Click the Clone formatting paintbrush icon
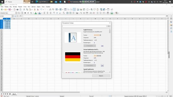 pyautogui.click(x=35, y=9)
